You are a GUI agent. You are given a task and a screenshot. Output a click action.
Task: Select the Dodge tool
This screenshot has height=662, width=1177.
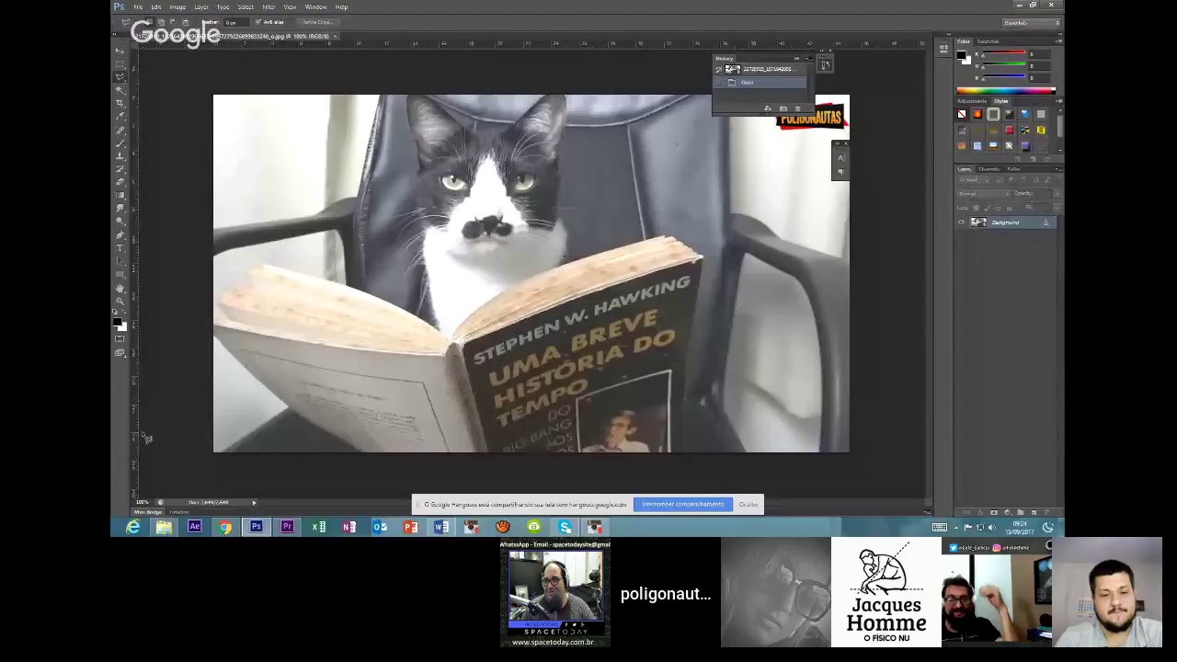(x=120, y=222)
